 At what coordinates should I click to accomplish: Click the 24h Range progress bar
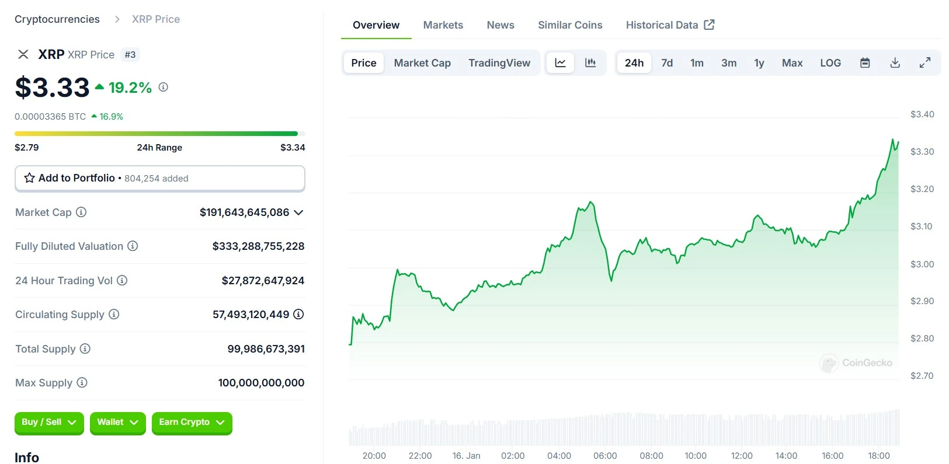(x=160, y=134)
